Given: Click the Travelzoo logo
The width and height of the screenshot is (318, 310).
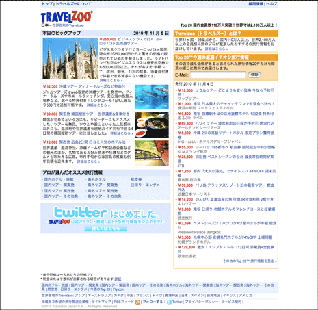Looking at the screenshot, I should pos(67,17).
